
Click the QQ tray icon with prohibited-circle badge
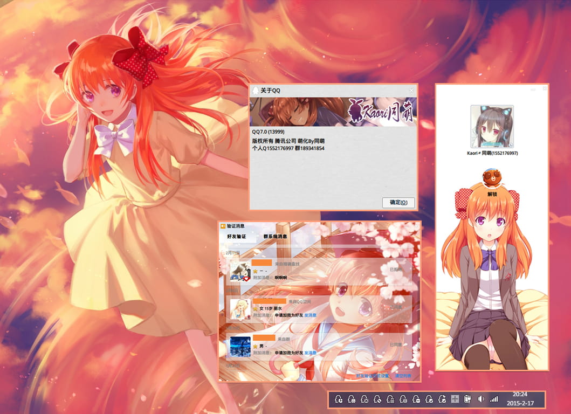point(377,399)
